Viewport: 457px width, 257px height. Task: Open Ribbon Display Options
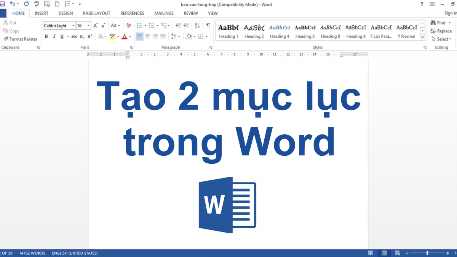click(432, 4)
